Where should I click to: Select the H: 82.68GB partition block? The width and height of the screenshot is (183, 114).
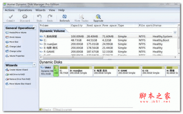click(172, 71)
